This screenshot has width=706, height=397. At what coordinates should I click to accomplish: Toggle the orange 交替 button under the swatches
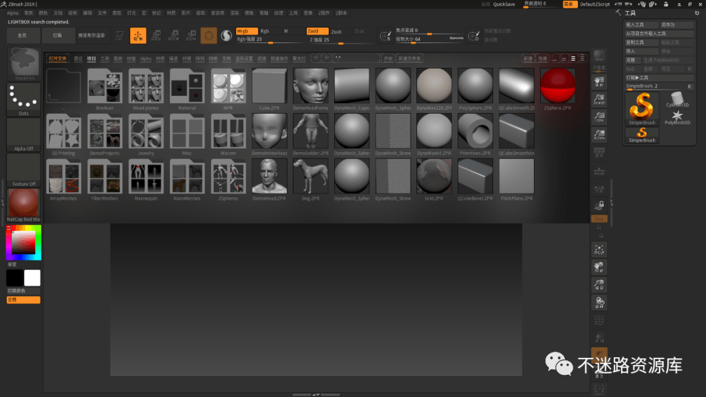[24, 300]
